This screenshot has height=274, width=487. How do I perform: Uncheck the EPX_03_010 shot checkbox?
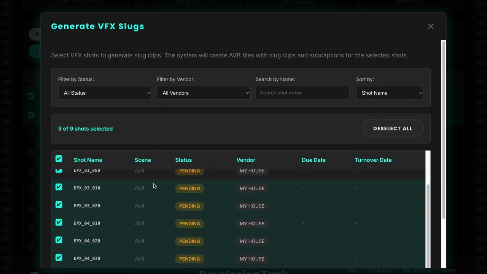click(x=59, y=187)
